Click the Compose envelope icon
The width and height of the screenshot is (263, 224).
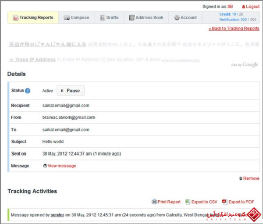[x=67, y=18]
